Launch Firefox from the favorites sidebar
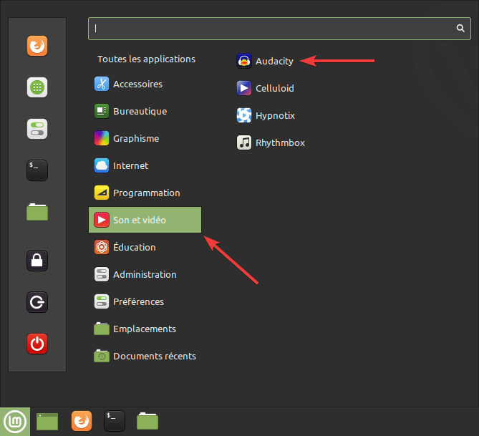This screenshot has width=479, height=436. 37,46
